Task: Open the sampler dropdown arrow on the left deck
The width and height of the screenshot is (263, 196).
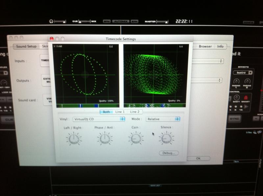Action: [6, 73]
